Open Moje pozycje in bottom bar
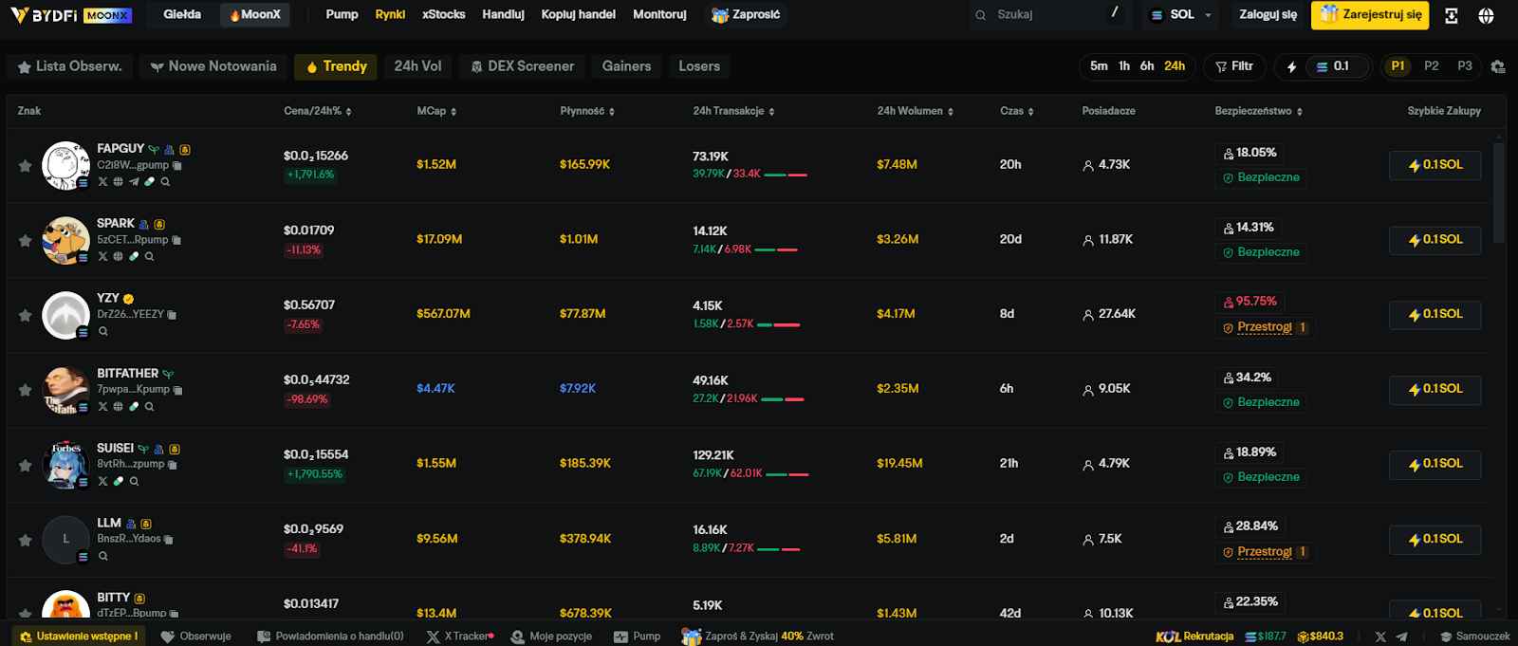 tap(551, 637)
